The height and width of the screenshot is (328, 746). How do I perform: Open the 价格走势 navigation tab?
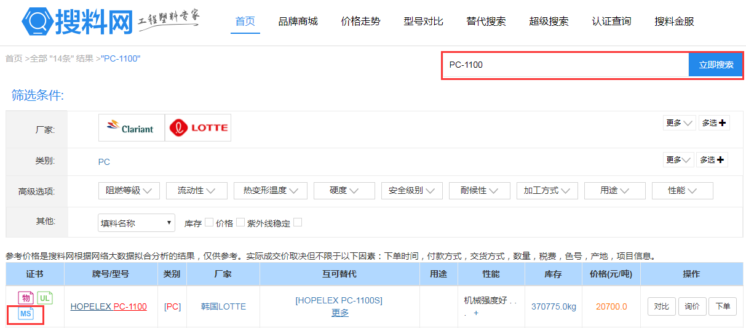(360, 22)
